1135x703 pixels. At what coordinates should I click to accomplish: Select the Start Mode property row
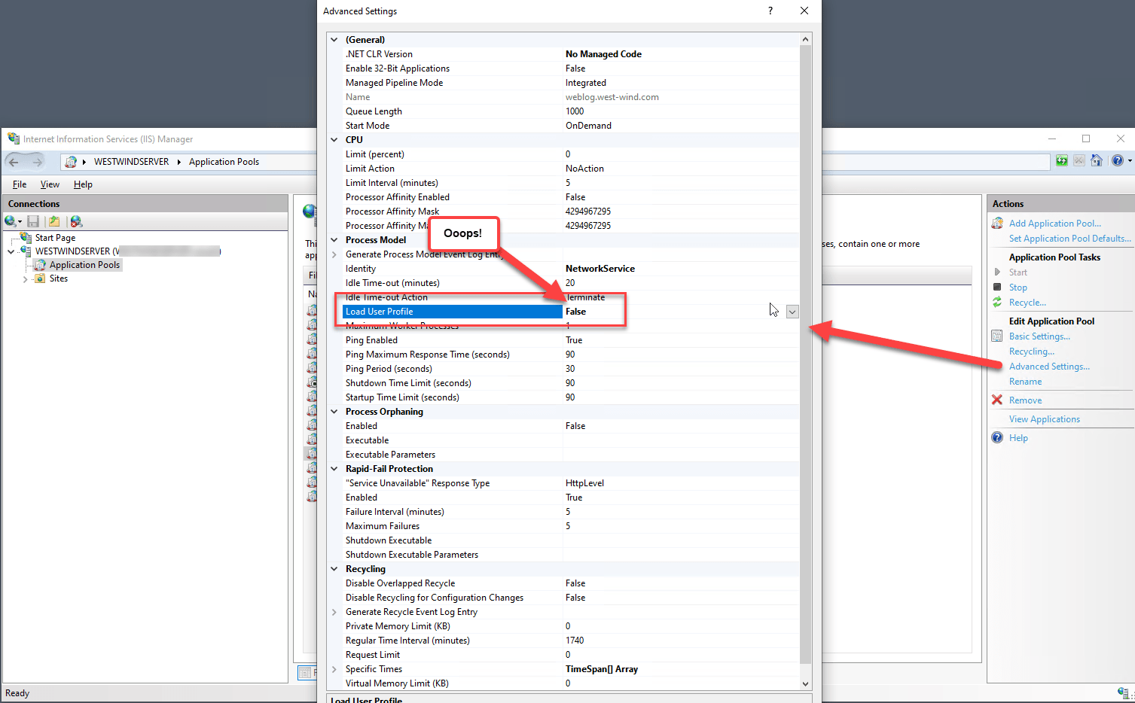coord(570,126)
